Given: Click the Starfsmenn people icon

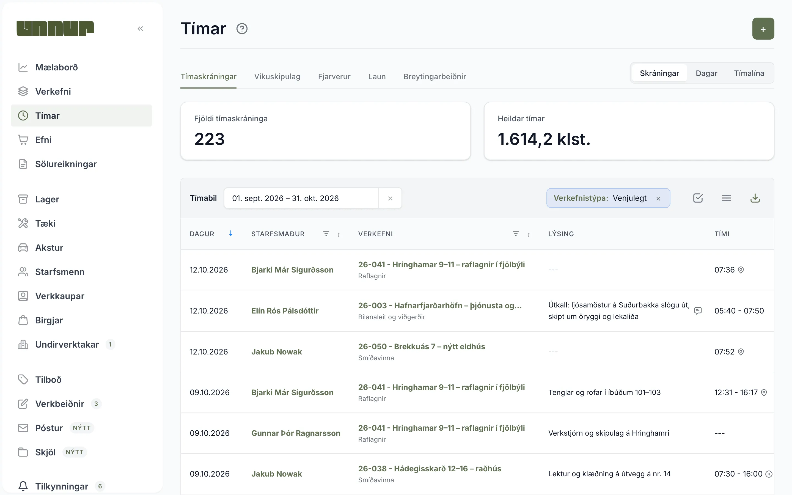Looking at the screenshot, I should click(23, 272).
